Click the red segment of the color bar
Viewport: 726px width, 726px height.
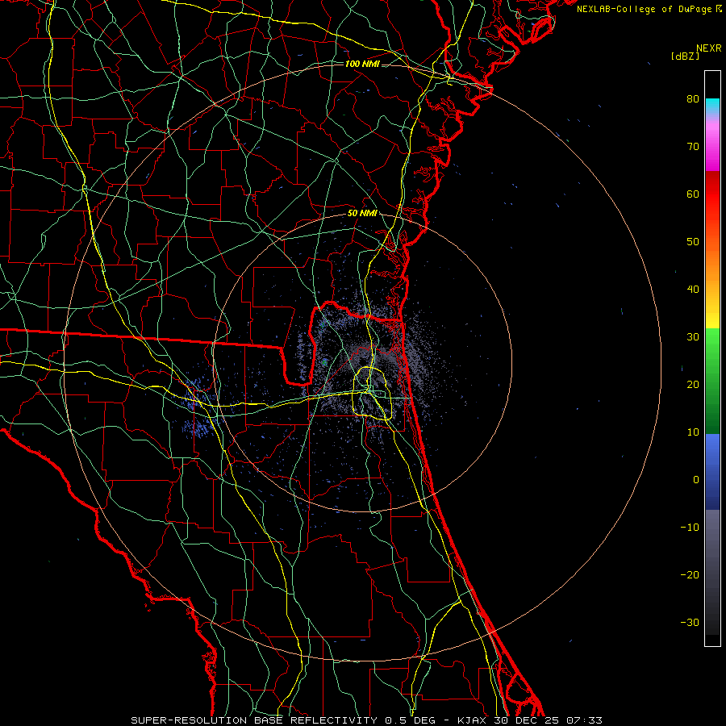[x=712, y=194]
